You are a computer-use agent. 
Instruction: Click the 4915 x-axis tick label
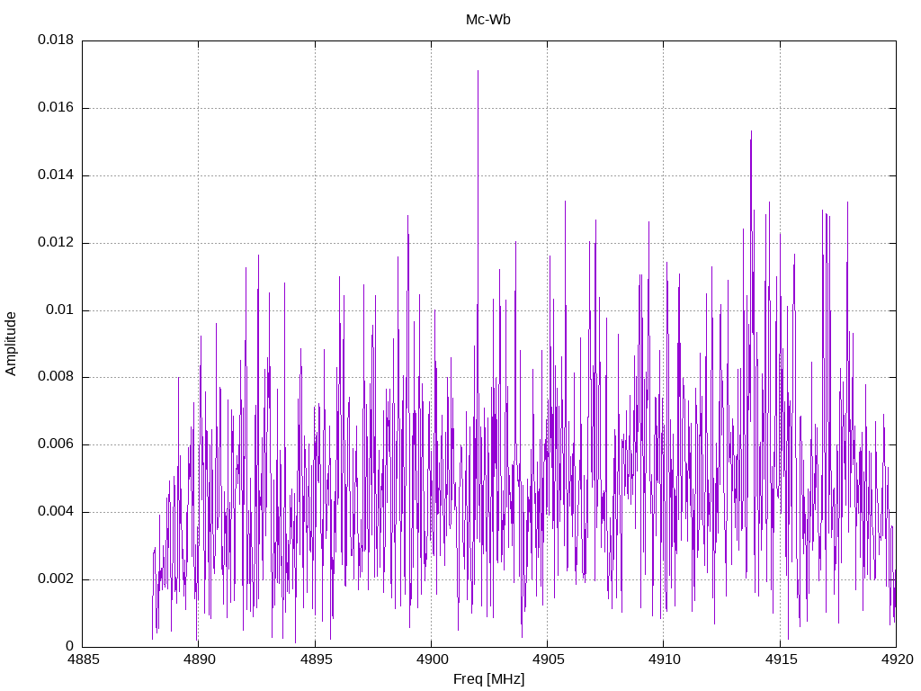point(781,660)
